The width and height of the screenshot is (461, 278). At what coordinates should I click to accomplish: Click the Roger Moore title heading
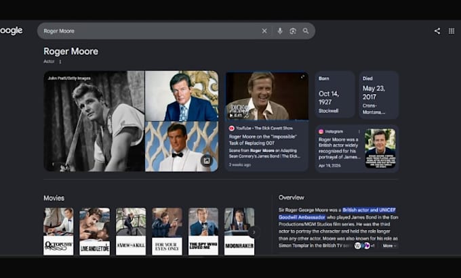71,51
